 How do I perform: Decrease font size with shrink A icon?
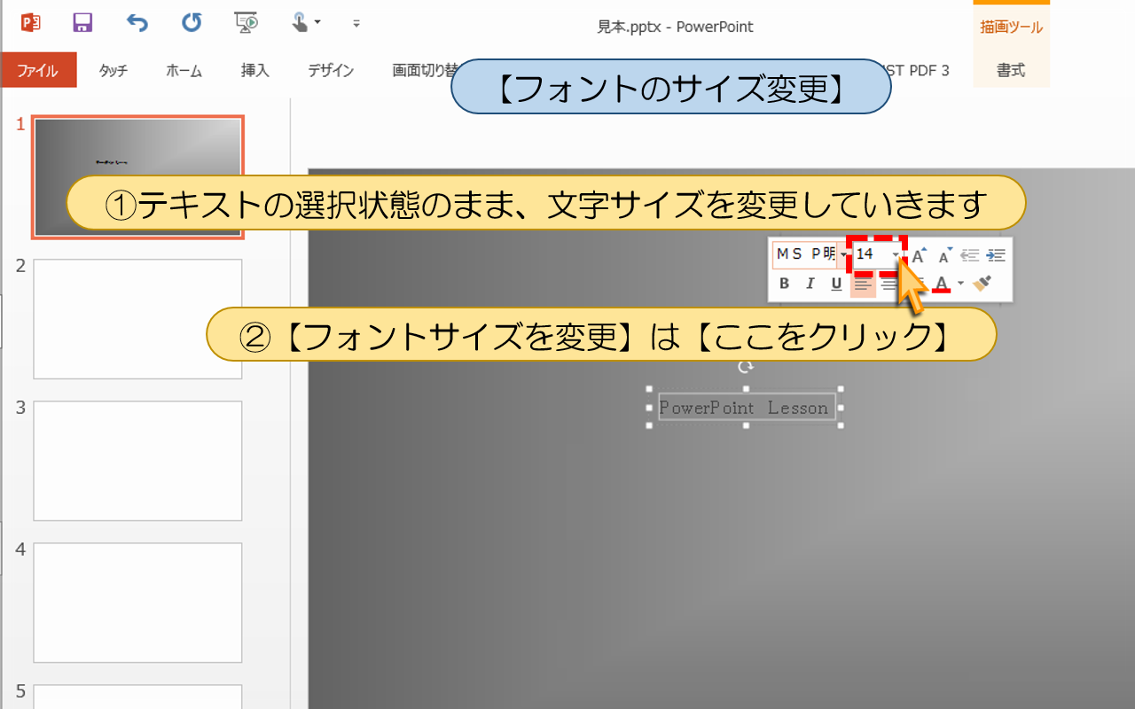[x=945, y=255]
